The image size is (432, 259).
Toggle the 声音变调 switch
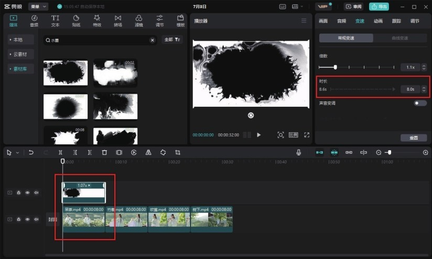pyautogui.click(x=420, y=103)
